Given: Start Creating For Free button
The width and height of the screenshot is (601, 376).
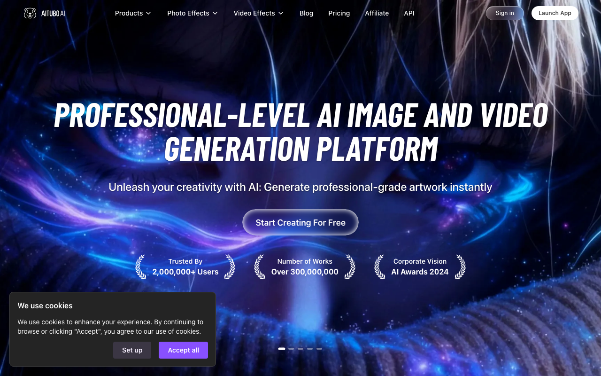Looking at the screenshot, I should click(x=300, y=222).
